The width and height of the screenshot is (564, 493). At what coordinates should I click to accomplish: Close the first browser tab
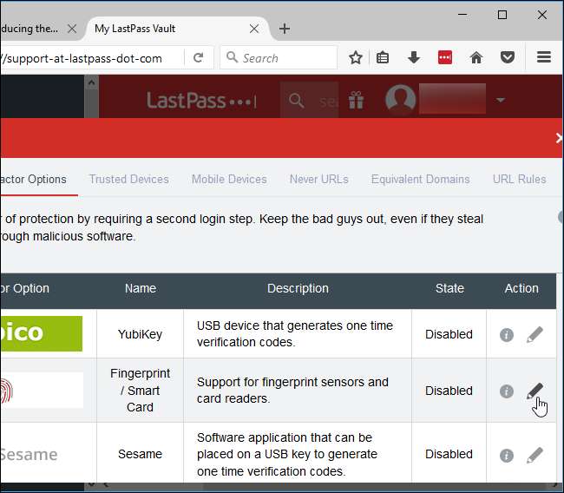coord(72,29)
